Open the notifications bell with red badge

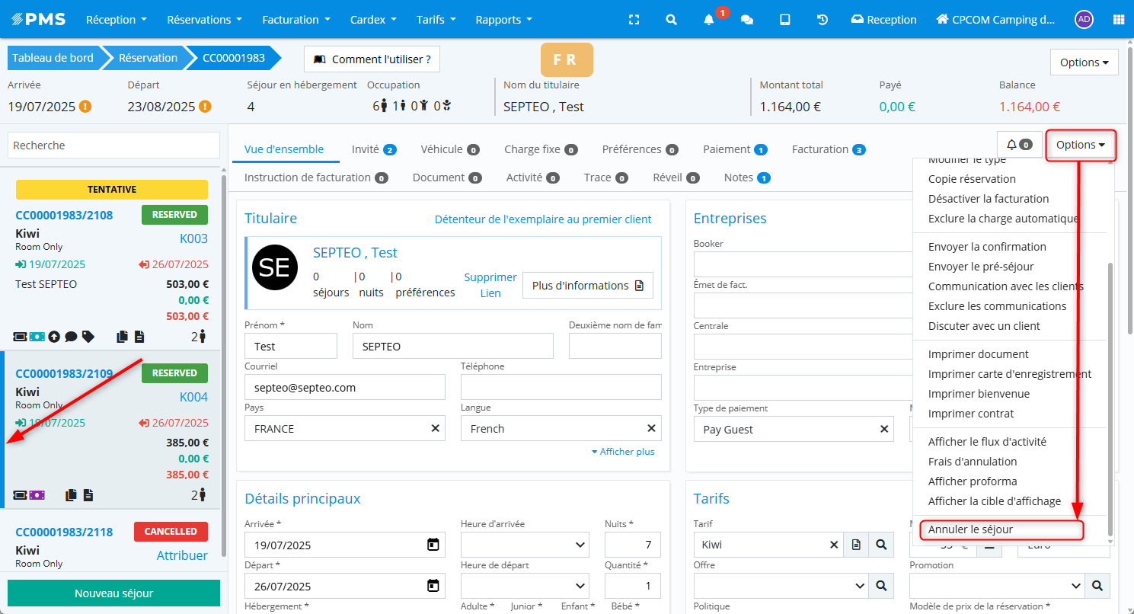pos(709,20)
